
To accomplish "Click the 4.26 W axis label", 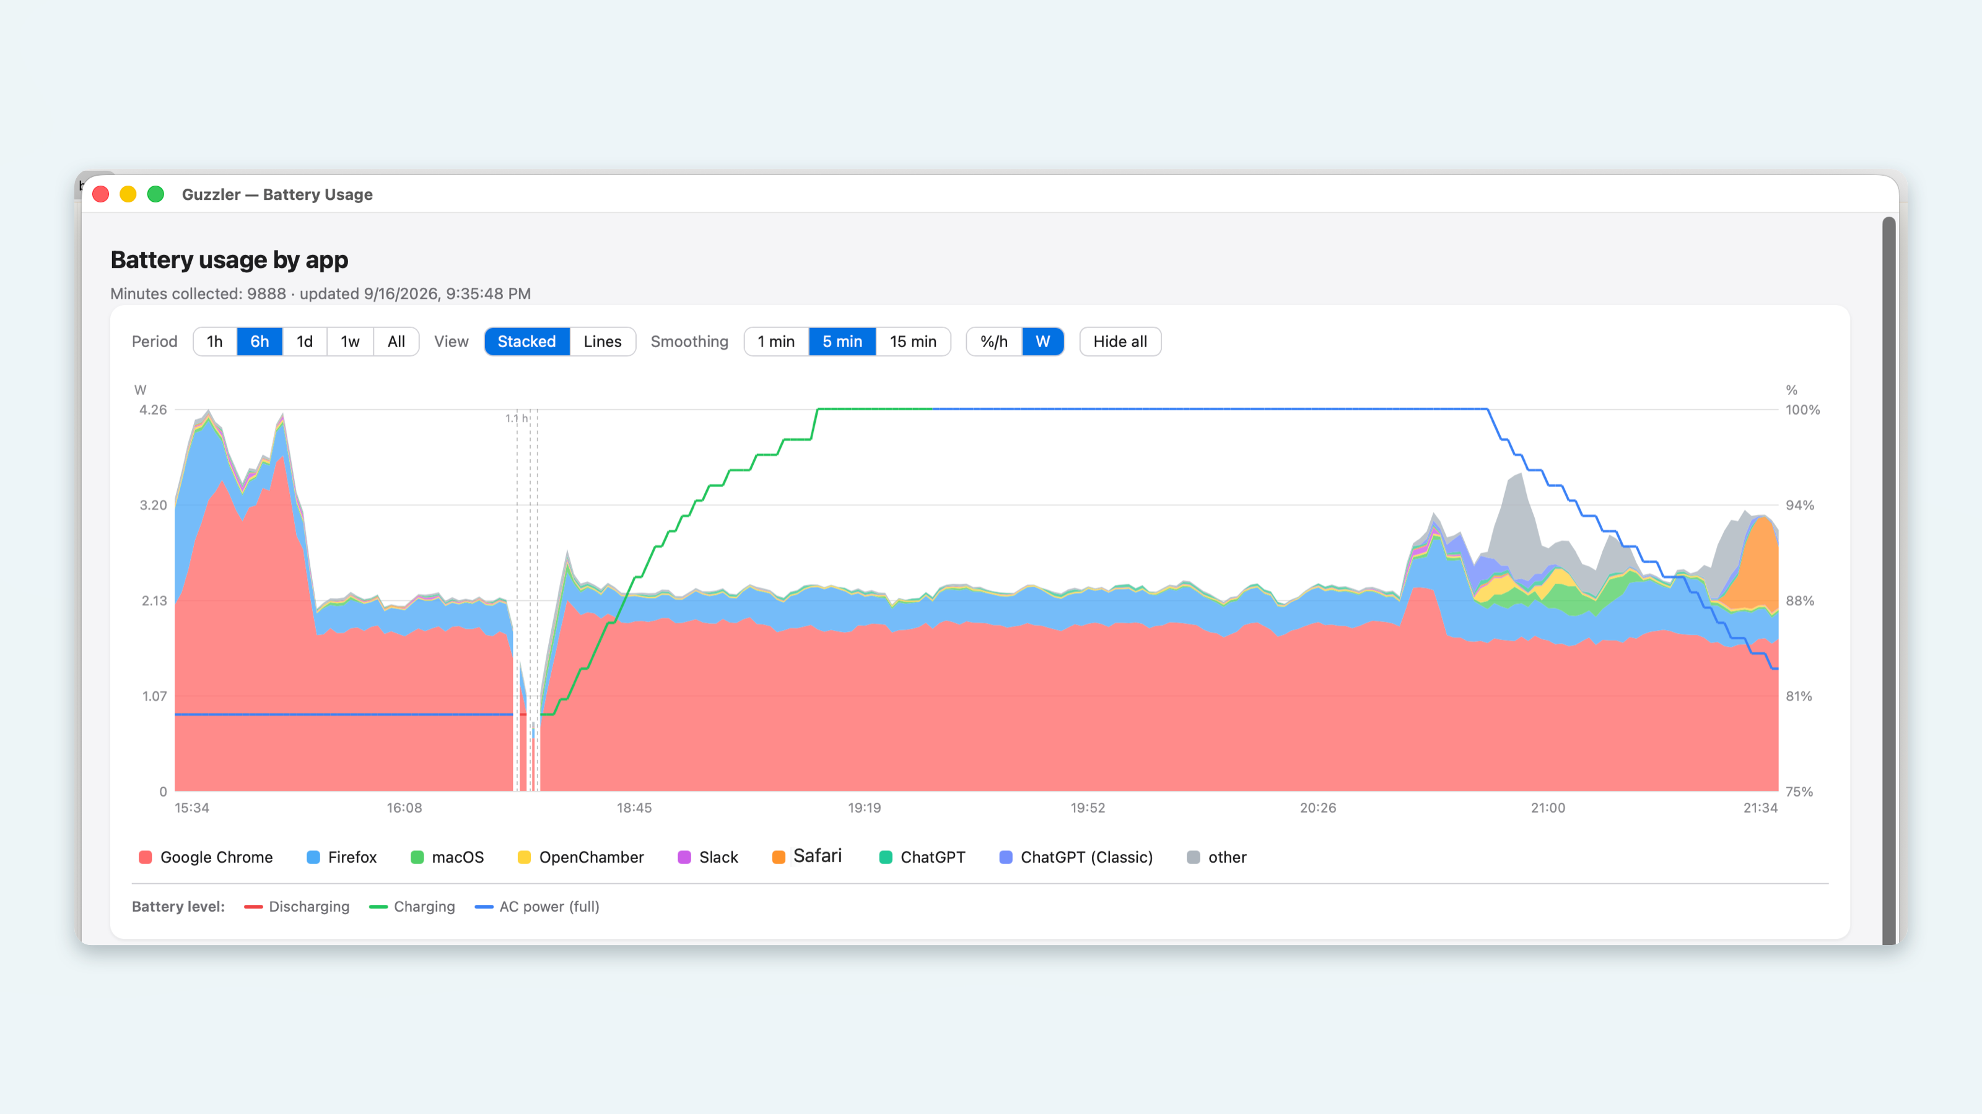I will point(153,410).
